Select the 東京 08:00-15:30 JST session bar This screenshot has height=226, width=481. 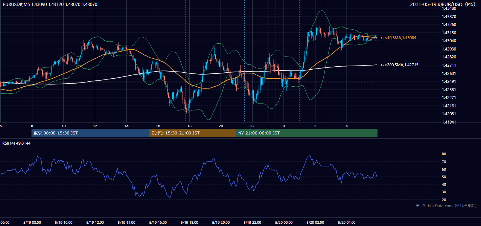click(90, 133)
